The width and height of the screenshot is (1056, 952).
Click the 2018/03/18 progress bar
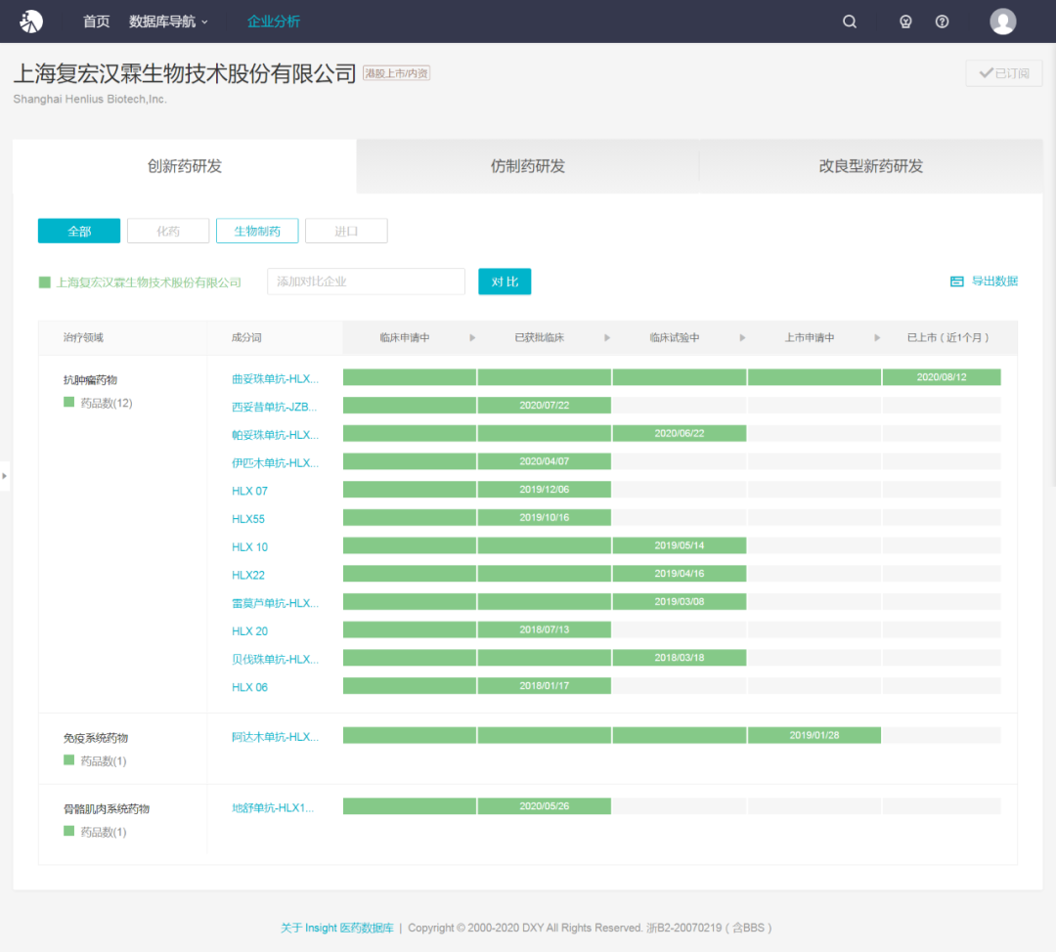tap(679, 658)
